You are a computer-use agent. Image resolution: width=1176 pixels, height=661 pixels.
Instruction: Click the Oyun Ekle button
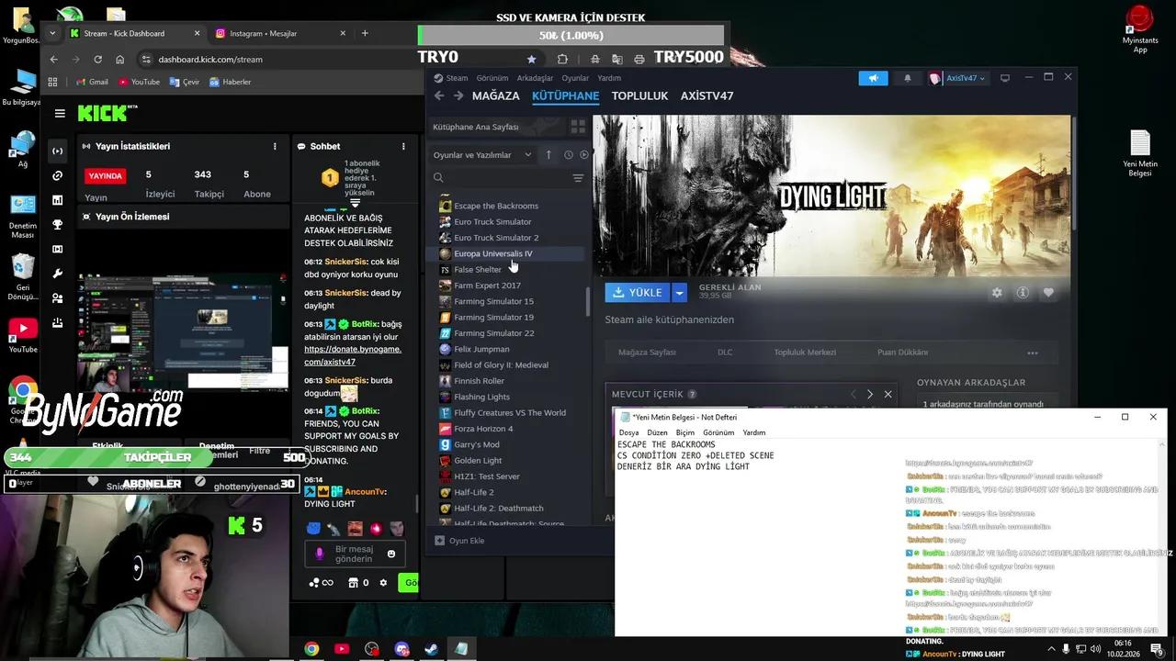click(459, 541)
